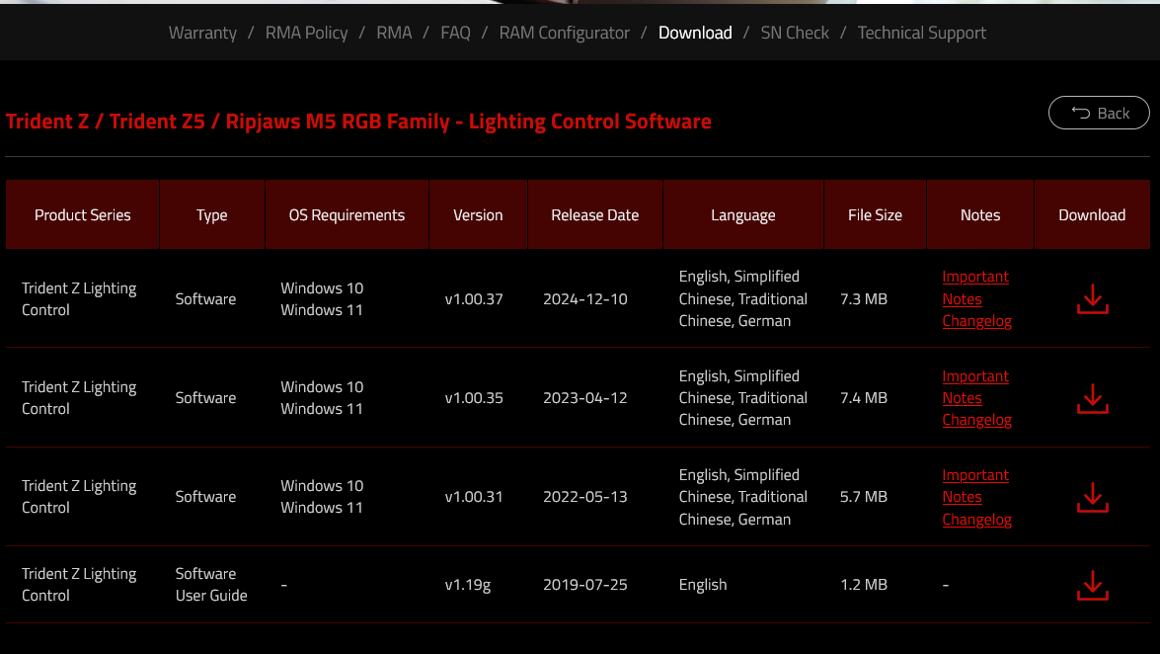Select the version text v1.19g

point(468,585)
